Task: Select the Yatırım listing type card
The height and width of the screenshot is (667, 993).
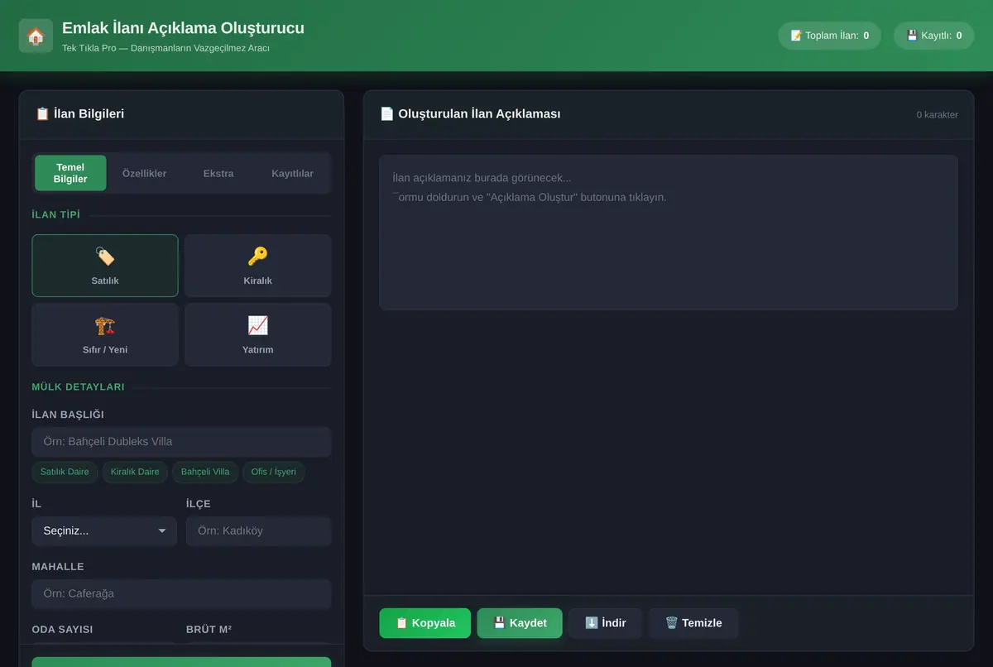Action: [x=258, y=334]
